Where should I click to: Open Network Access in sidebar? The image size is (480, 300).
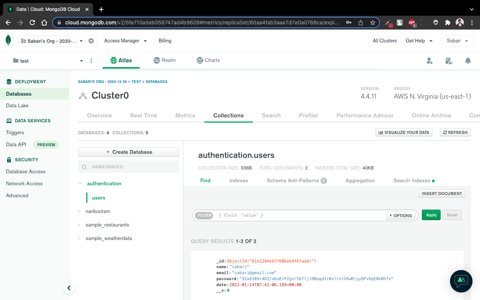24,183
